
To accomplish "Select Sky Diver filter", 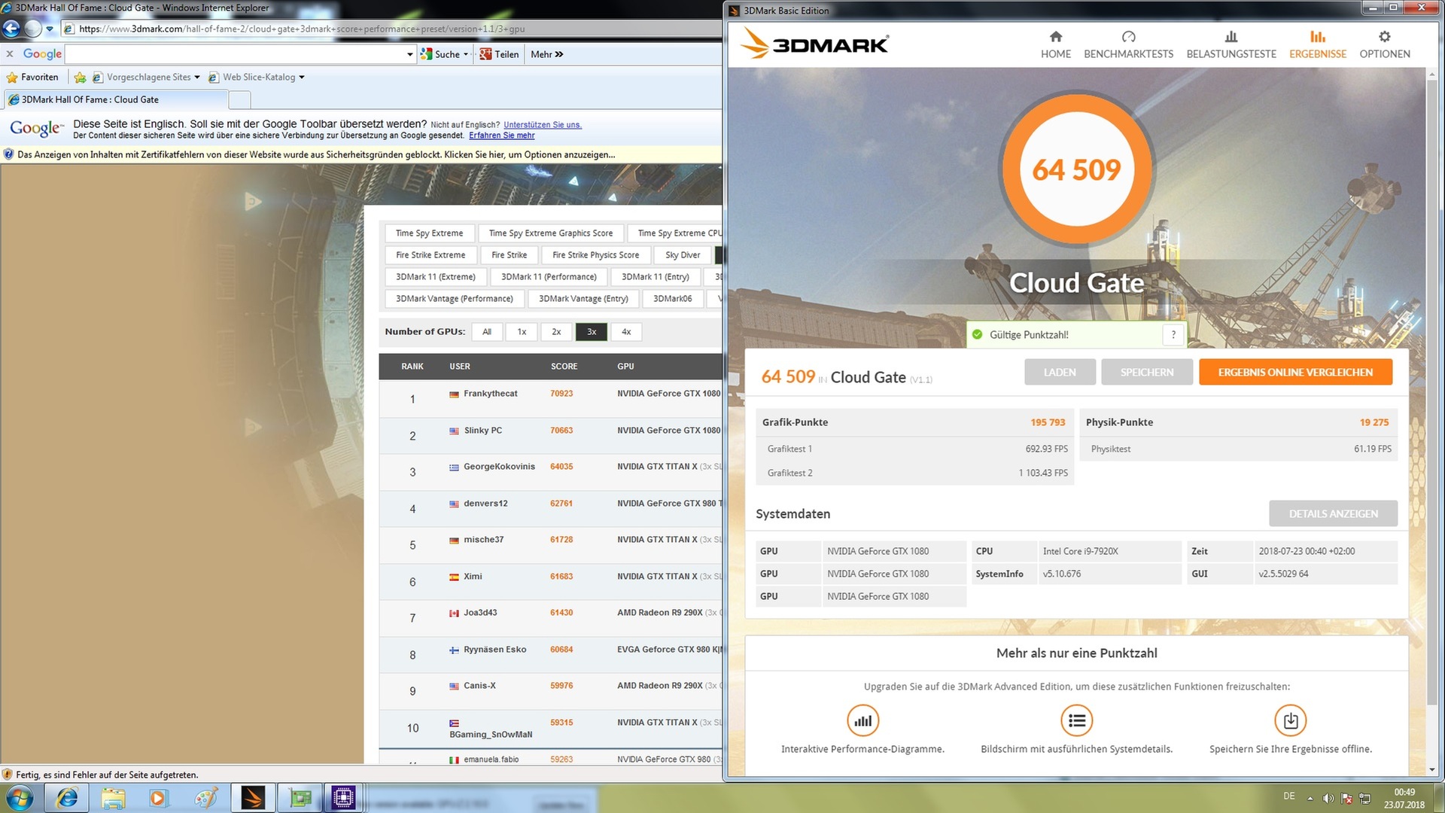I will 683,255.
